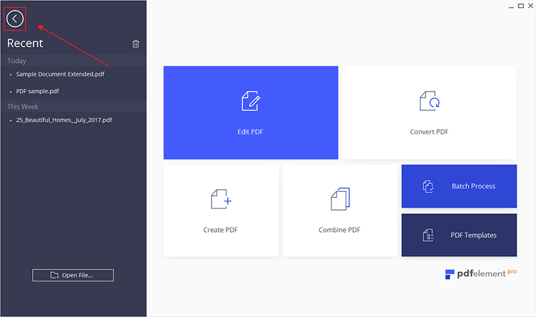Open the Batch Process label
The width and height of the screenshot is (536, 317).
click(474, 186)
